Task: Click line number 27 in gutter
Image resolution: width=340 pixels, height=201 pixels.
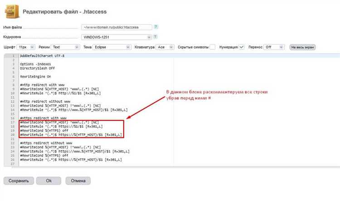Action: click(13, 164)
